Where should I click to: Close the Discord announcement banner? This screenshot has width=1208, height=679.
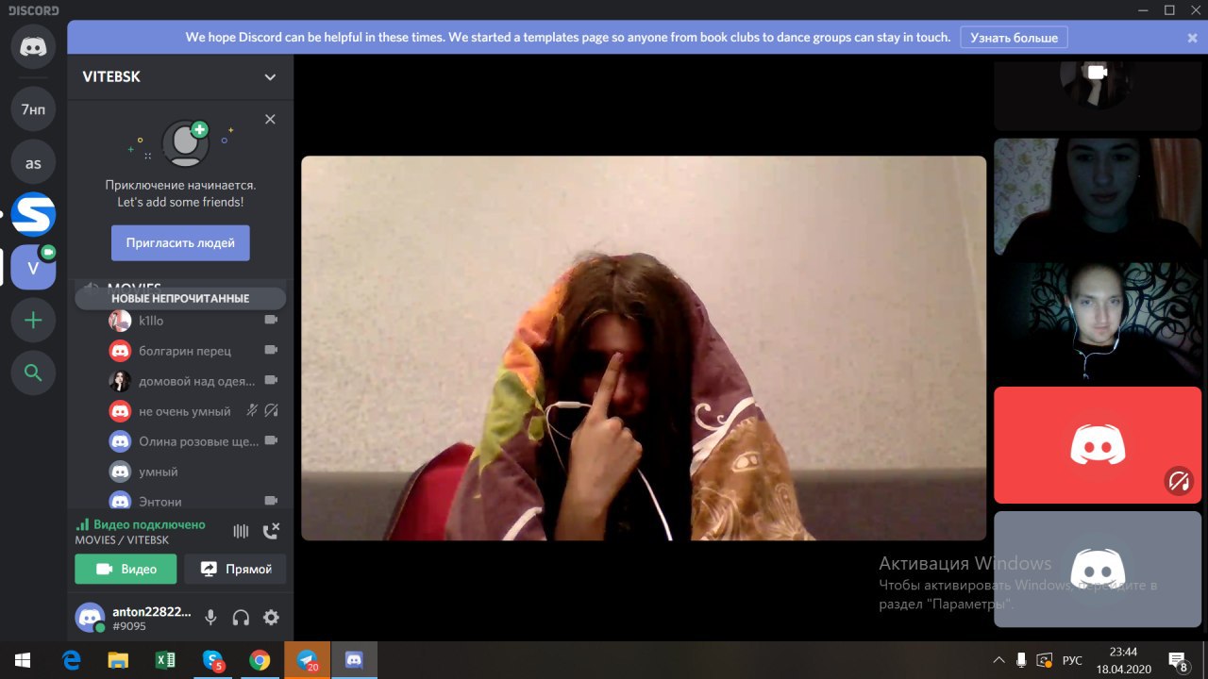[x=1192, y=38]
